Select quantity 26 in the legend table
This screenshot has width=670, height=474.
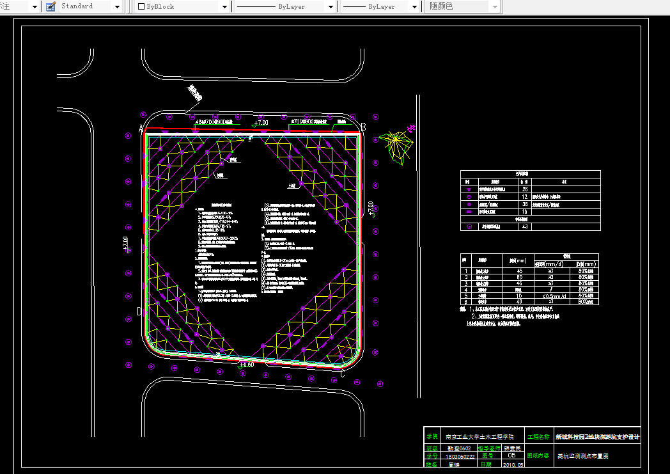click(x=525, y=189)
